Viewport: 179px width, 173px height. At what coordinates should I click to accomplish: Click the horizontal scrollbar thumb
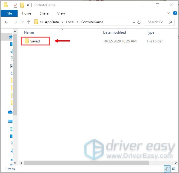pos(86,163)
